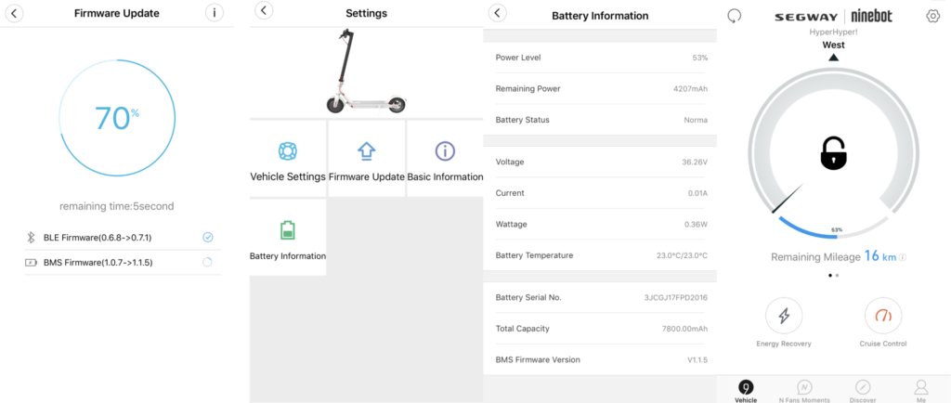
Task: Toggle Cruise Control
Action: point(882,318)
